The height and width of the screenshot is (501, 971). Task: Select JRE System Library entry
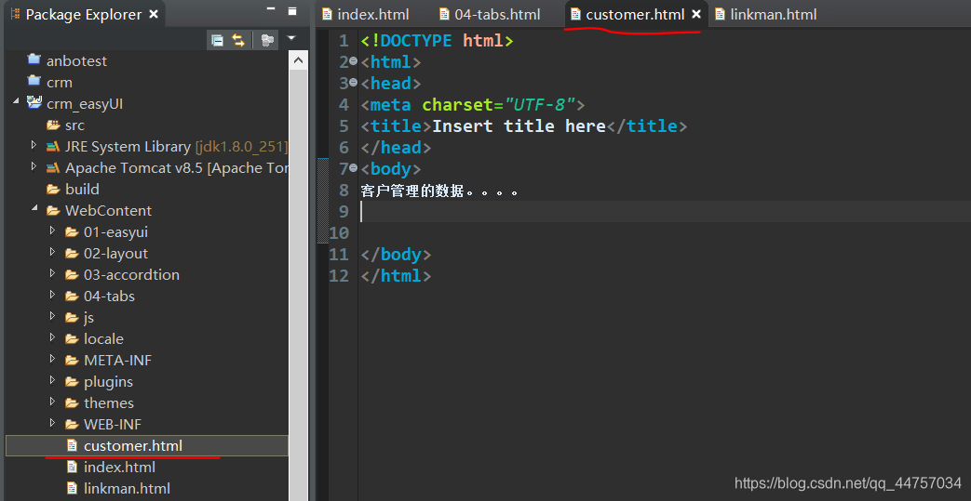[x=177, y=147]
